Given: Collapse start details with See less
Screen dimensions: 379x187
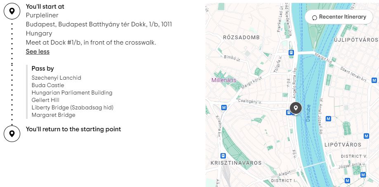Looking at the screenshot, I should [38, 52].
